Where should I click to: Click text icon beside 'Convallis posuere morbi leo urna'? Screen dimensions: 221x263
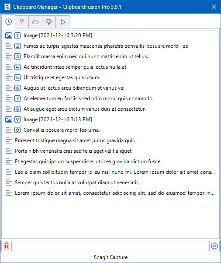[x=9, y=130]
